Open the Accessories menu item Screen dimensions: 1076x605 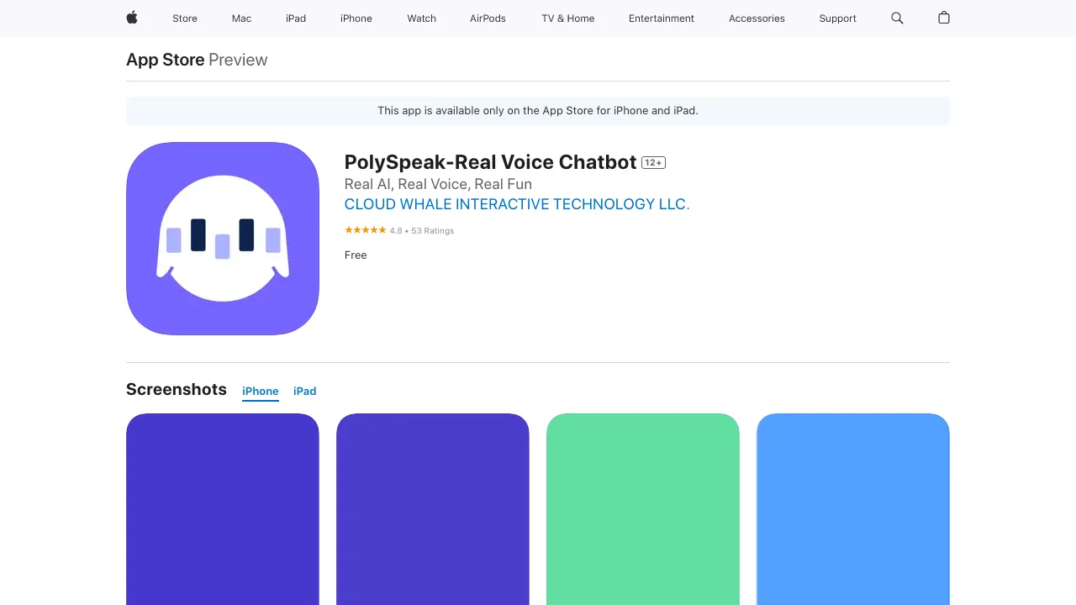(x=756, y=18)
